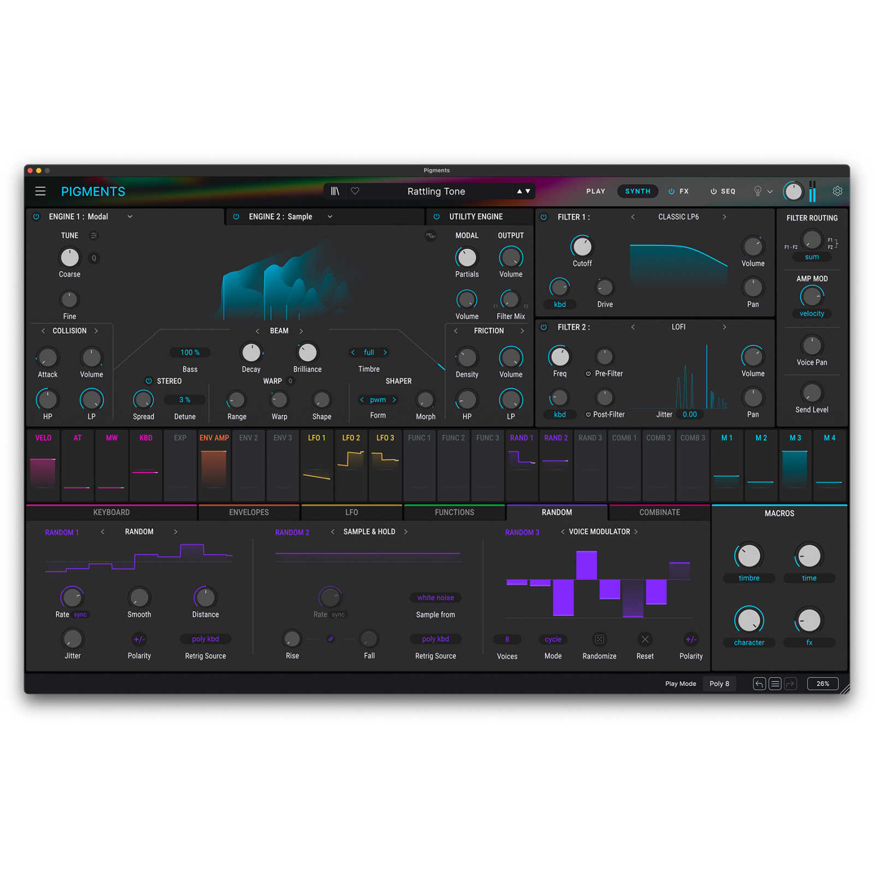Toggle Engine 1 power button

click(36, 216)
